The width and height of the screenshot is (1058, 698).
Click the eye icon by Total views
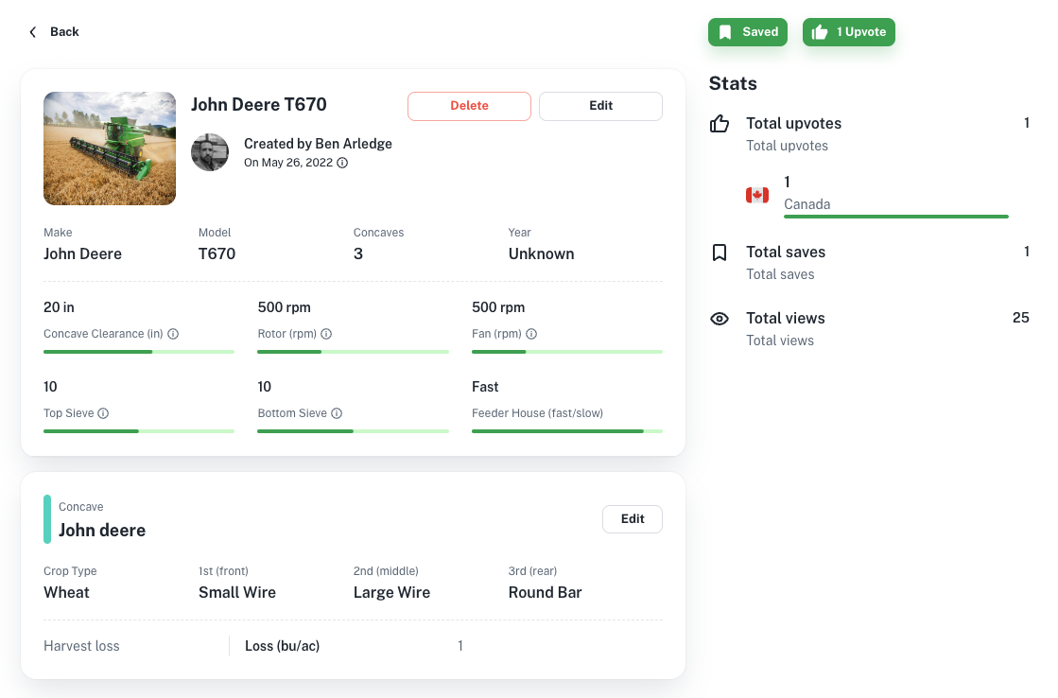(720, 319)
